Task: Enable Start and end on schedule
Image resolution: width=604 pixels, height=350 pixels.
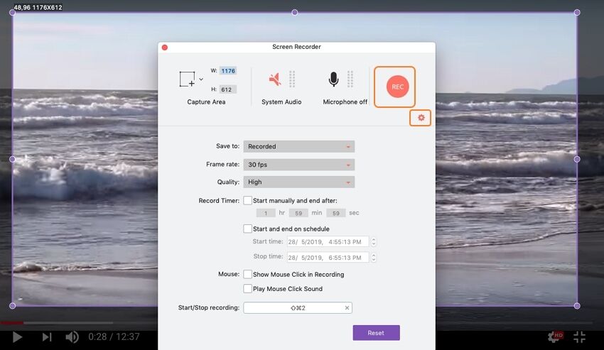Action: (248, 229)
